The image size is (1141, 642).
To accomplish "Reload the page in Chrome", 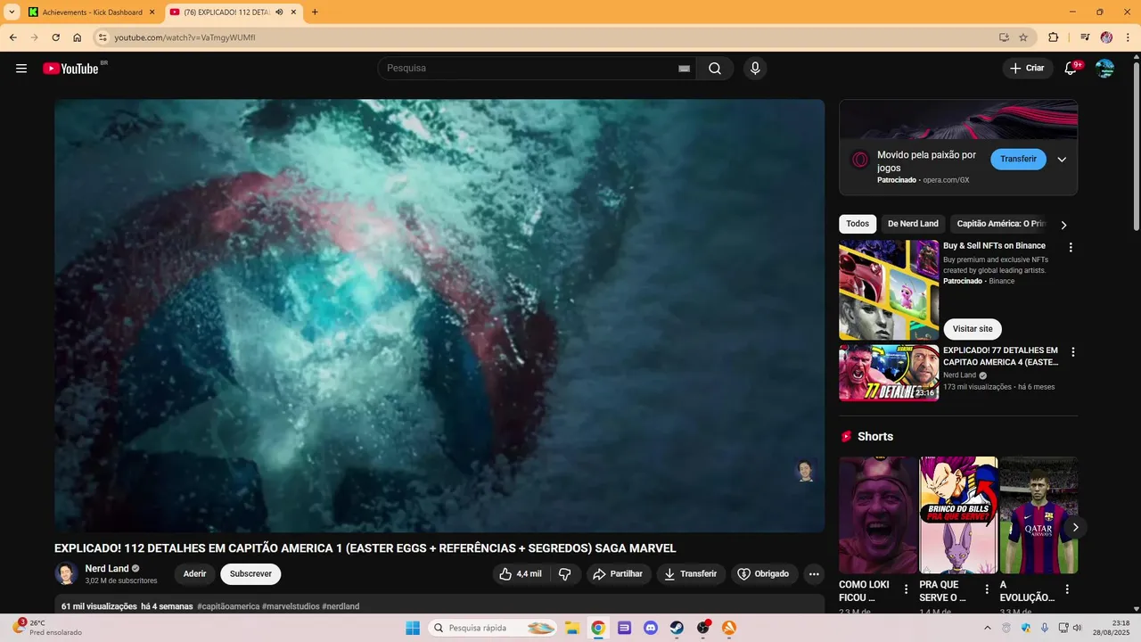I will point(55,37).
